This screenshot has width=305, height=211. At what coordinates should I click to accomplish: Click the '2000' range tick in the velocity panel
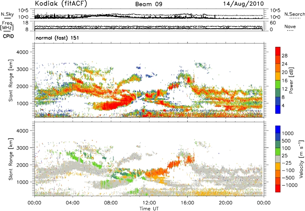click(22, 165)
